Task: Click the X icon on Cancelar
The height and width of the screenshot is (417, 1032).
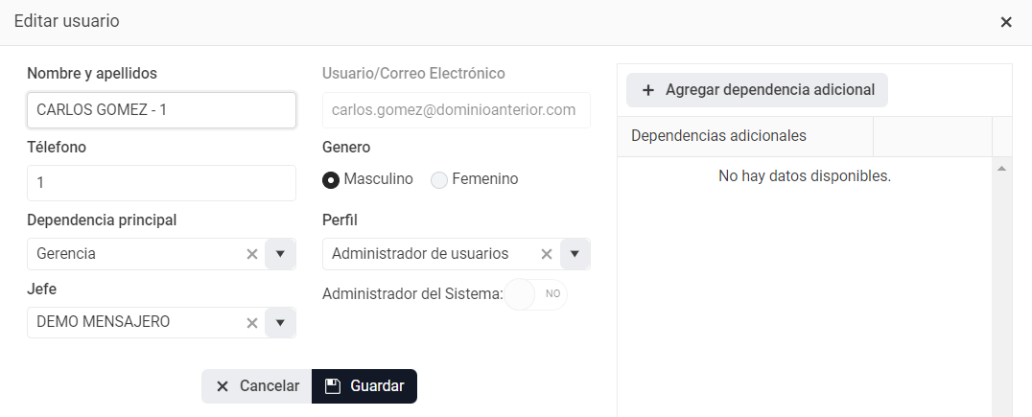Action: 223,386
